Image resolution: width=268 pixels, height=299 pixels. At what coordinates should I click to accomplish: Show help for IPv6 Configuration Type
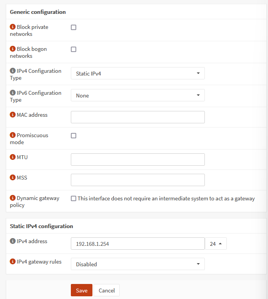(x=13, y=93)
